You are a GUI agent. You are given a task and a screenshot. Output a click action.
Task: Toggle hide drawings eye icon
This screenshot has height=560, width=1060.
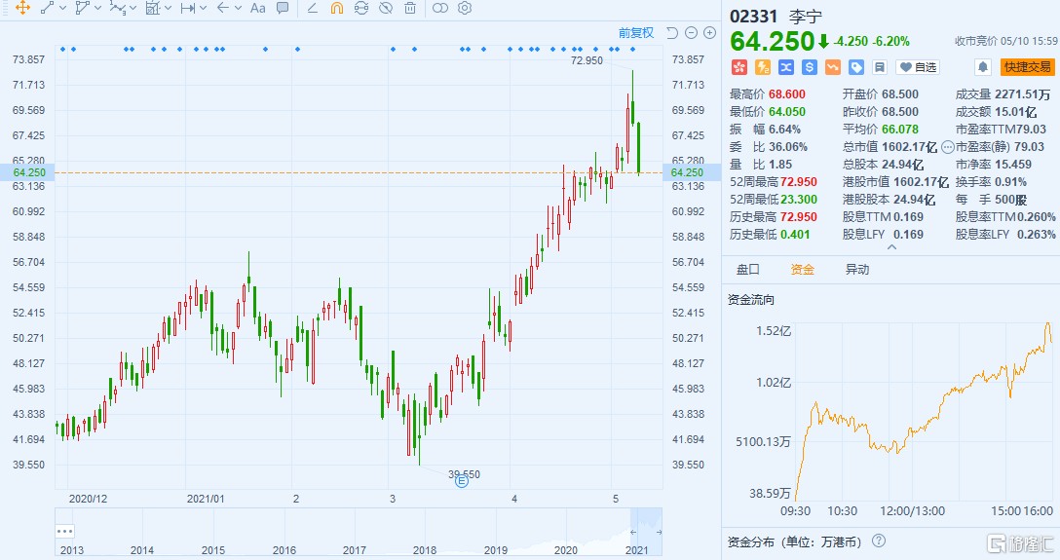pyautogui.click(x=386, y=8)
